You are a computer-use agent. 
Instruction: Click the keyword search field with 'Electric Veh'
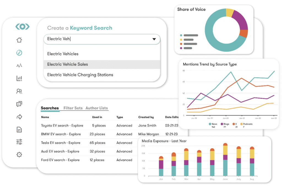[x=102, y=39]
